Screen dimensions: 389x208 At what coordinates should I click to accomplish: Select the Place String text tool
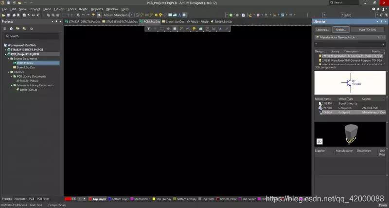[x=220, y=29]
